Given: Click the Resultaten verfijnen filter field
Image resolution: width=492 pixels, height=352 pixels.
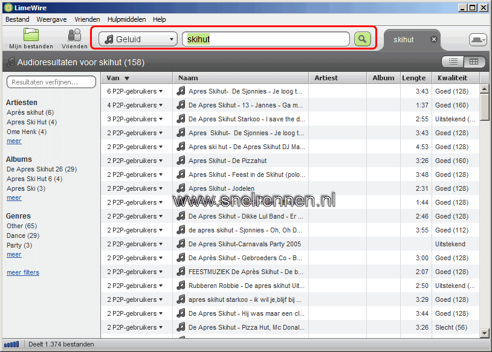Looking at the screenshot, I should [51, 82].
